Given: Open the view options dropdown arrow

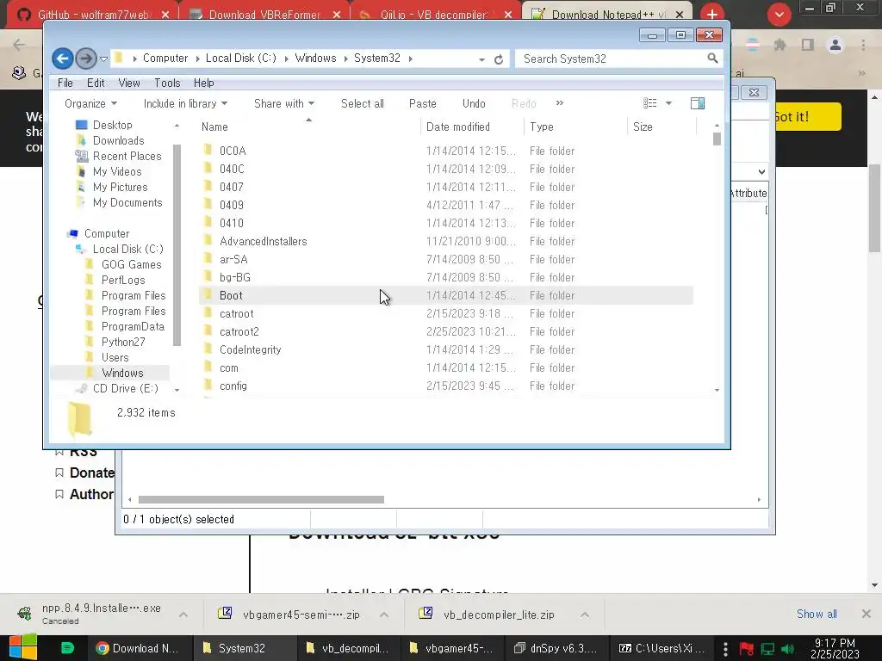Looking at the screenshot, I should (x=668, y=103).
